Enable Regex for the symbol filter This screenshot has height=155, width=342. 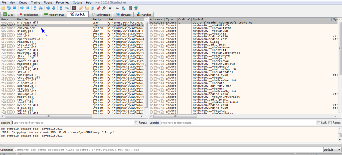coord(330,122)
